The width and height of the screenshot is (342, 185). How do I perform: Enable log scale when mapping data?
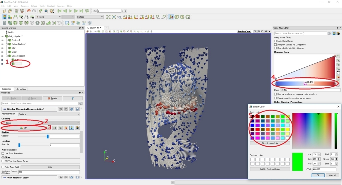coord(275,94)
